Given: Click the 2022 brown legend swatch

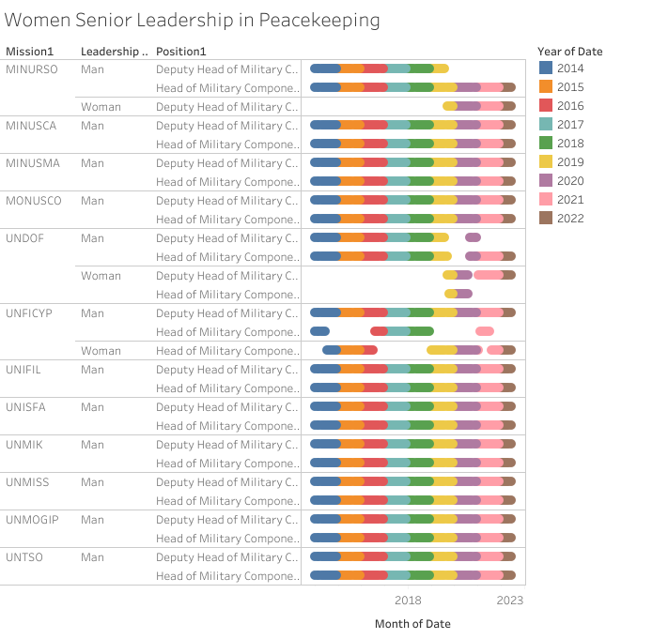Looking at the screenshot, I should (546, 219).
